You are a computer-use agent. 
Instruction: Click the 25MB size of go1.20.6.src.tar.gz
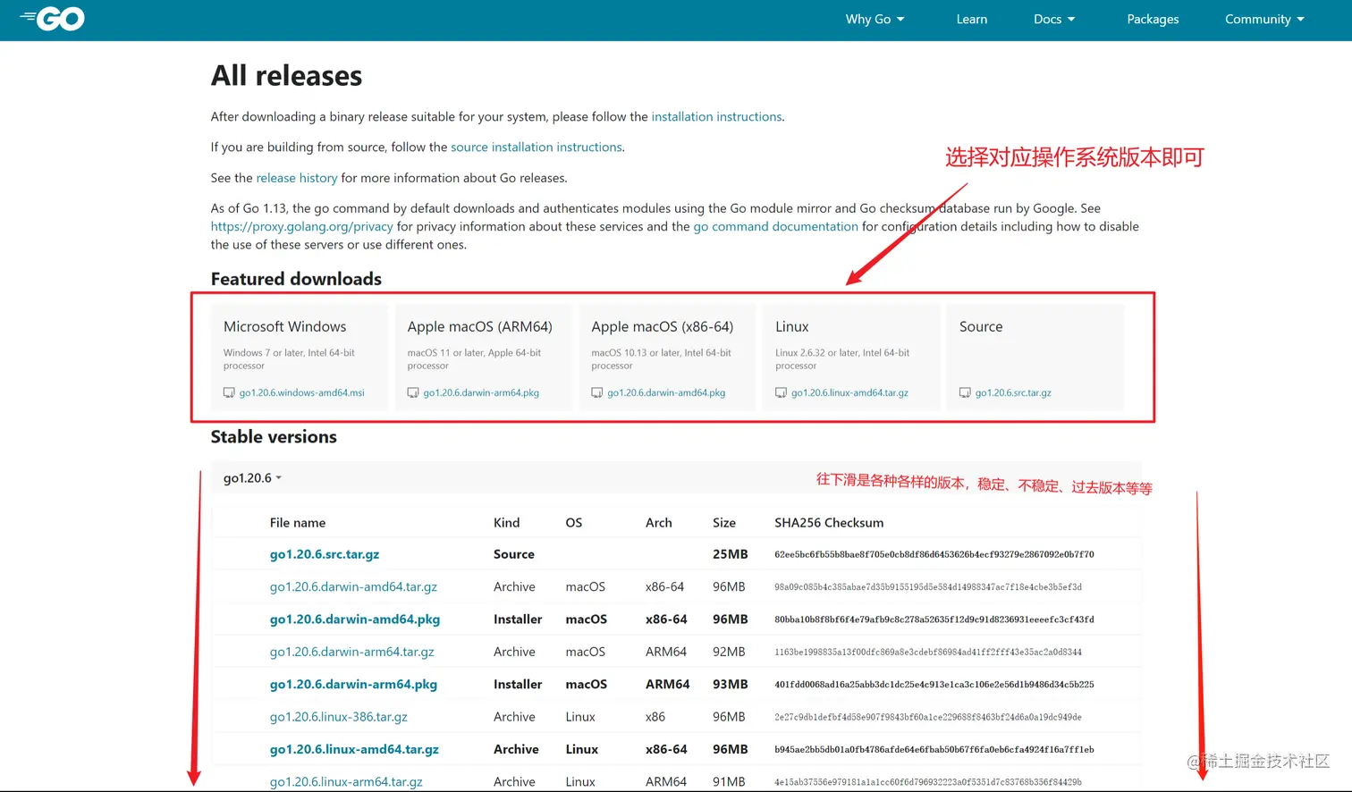(x=731, y=554)
